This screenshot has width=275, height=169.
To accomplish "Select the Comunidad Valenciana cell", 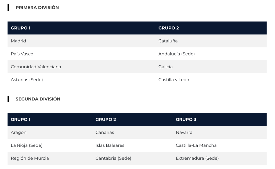I will 36,67.
